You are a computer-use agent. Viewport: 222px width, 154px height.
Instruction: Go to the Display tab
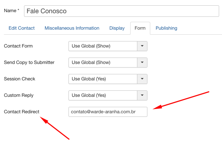pos(117,28)
